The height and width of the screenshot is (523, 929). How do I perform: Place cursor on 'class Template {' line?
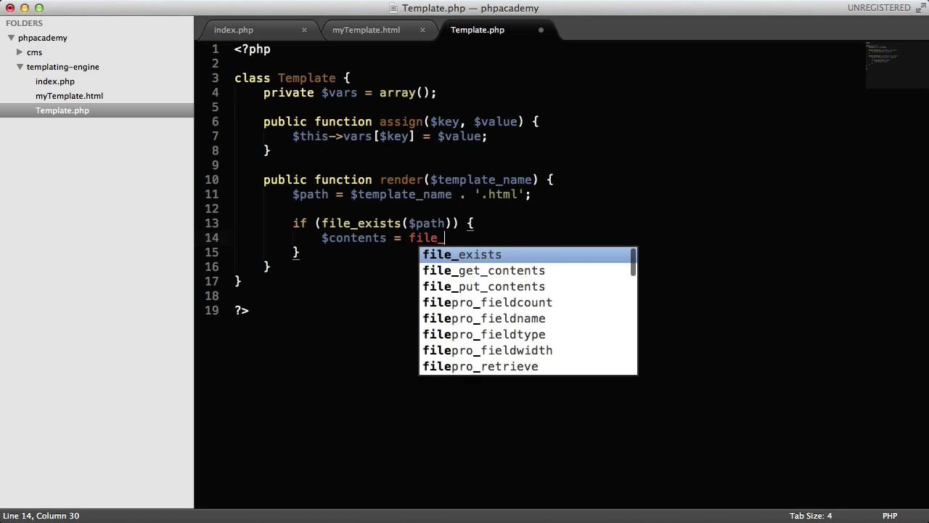tap(292, 78)
